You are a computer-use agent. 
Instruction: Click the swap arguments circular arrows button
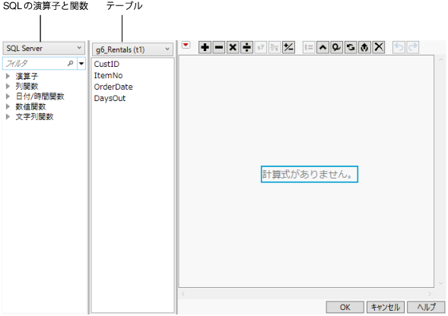tap(351, 47)
